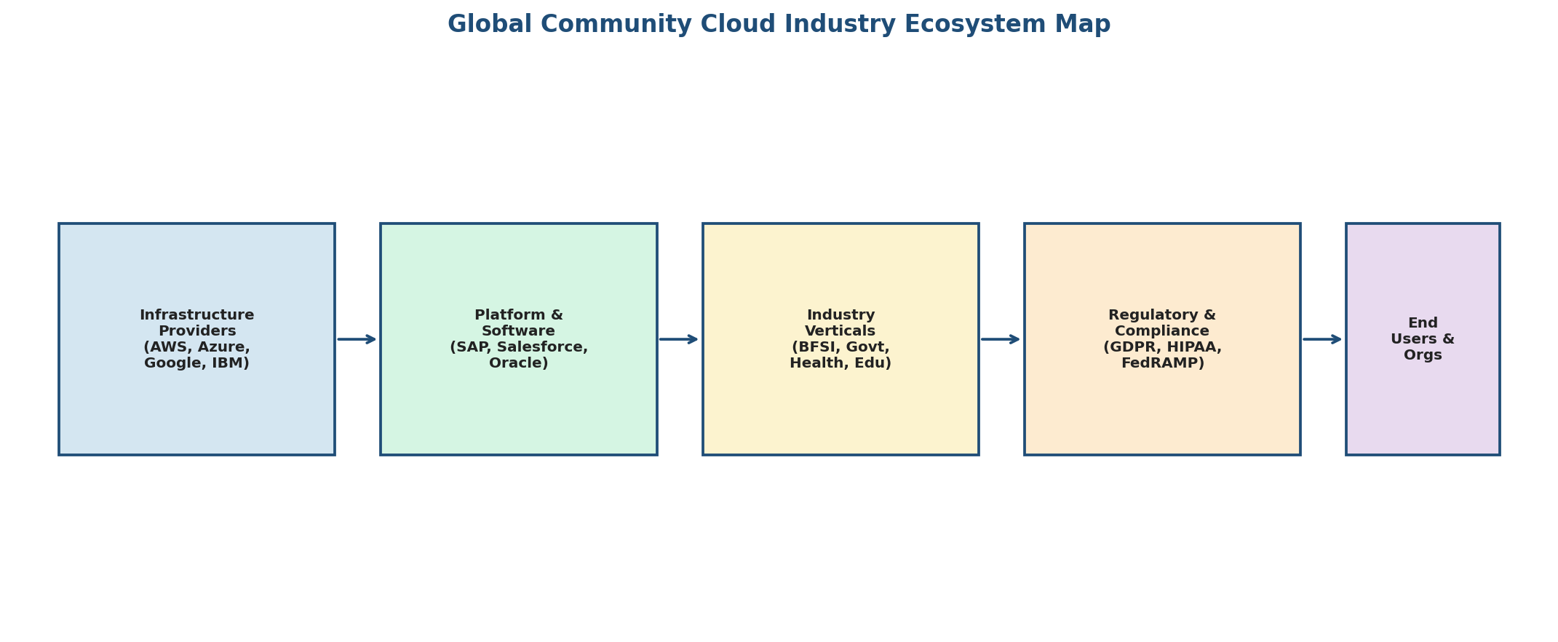Select the arrow pointing to End Users box
Screen dimensions: 1558x642
(1322, 339)
